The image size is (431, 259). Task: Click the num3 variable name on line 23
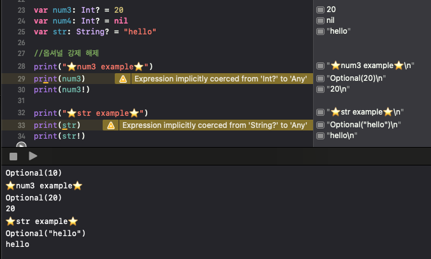coord(62,10)
